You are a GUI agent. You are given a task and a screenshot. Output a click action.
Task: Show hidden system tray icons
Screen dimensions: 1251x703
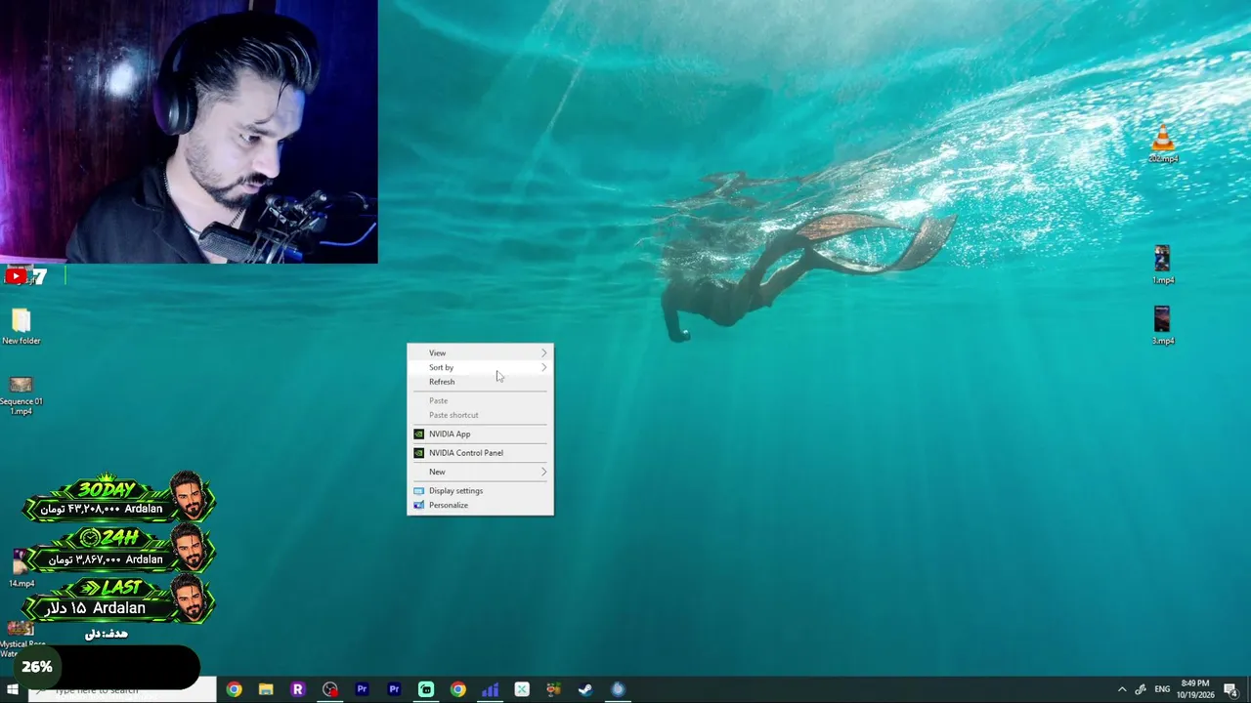point(1121,689)
